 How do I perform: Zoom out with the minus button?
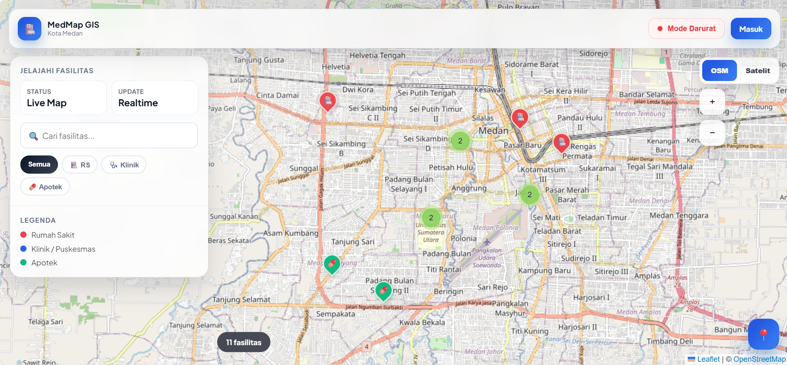[712, 132]
